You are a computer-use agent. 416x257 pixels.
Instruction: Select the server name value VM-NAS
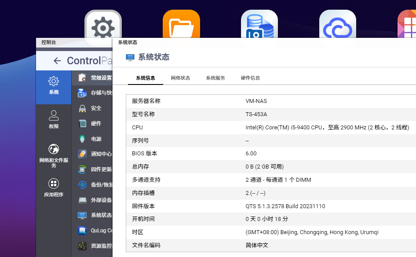pyautogui.click(x=256, y=101)
